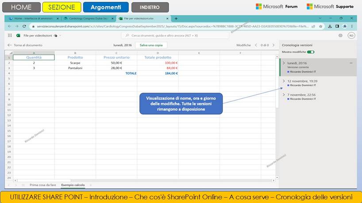The image size is (362, 203).
Task: Go back with the browser back arrow
Action: [9, 26]
